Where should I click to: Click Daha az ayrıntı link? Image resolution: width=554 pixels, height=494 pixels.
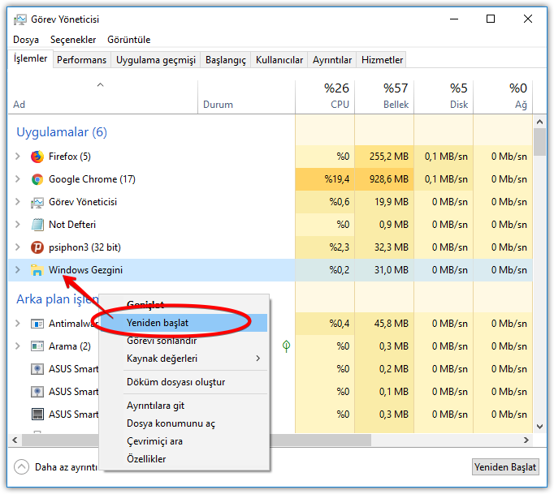(x=66, y=467)
